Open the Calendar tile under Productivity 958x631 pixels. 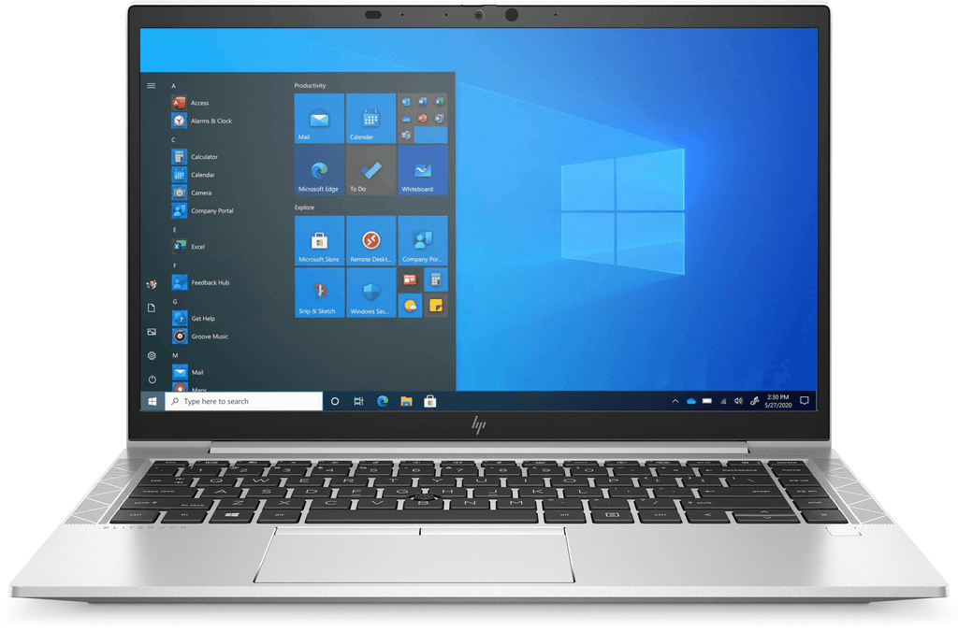[370, 118]
